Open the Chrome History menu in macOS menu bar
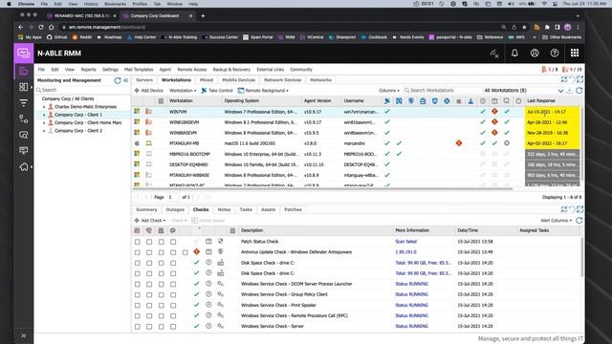Screen dimensions: 612x344 point(91,4)
